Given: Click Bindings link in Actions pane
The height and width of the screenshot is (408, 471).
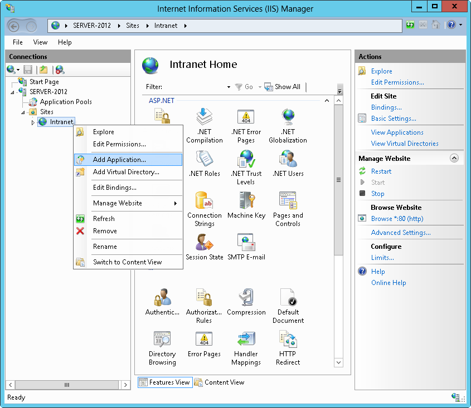Looking at the screenshot, I should [386, 107].
